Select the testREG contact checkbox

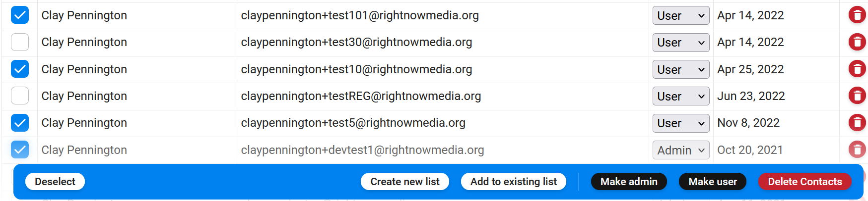[20, 96]
